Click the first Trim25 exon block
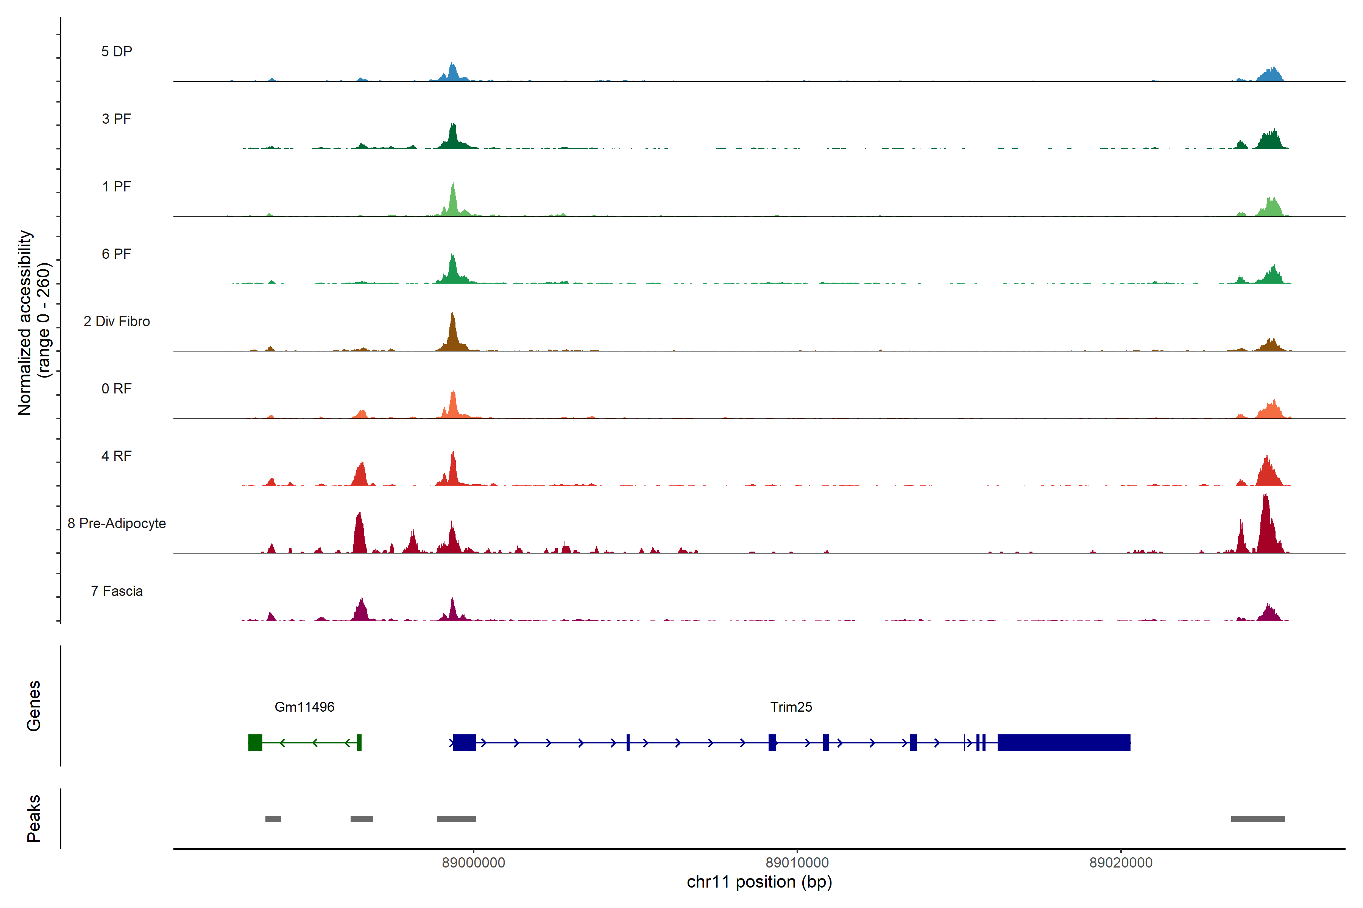This screenshot has height=908, width=1363. 464,742
